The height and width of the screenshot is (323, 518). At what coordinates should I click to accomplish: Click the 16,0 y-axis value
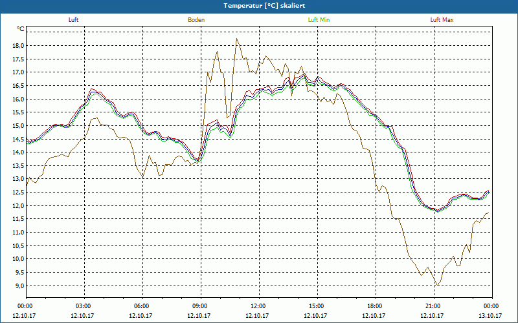19,99
